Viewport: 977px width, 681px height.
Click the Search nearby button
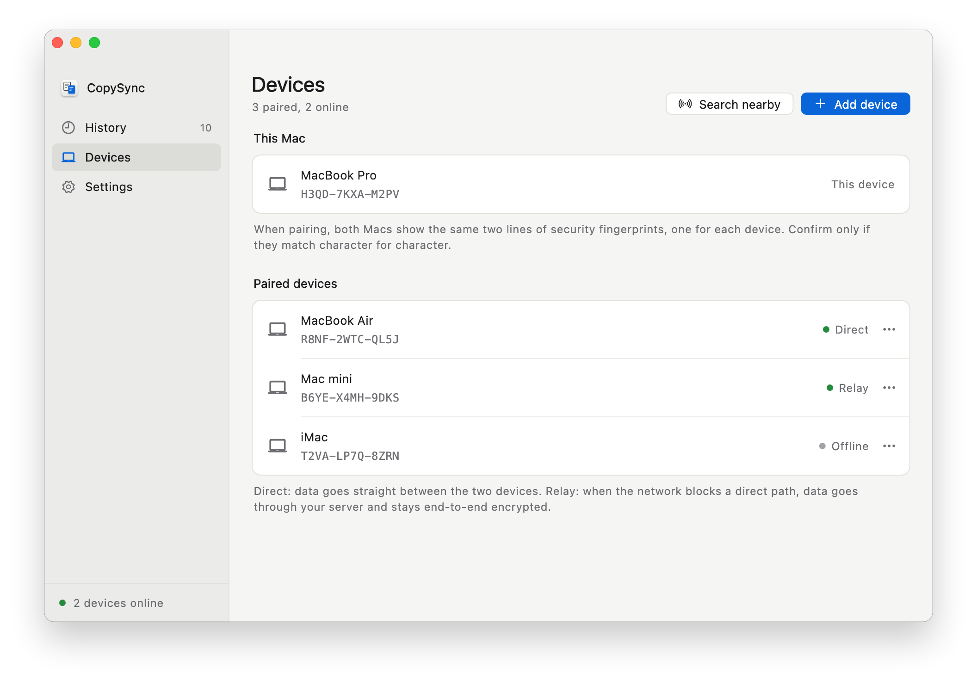(x=730, y=104)
